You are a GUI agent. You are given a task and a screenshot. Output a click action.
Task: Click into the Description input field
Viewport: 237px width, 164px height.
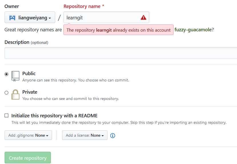(x=121, y=53)
